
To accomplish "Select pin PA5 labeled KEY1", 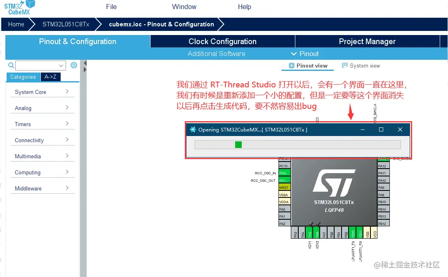I will [x=309, y=233].
